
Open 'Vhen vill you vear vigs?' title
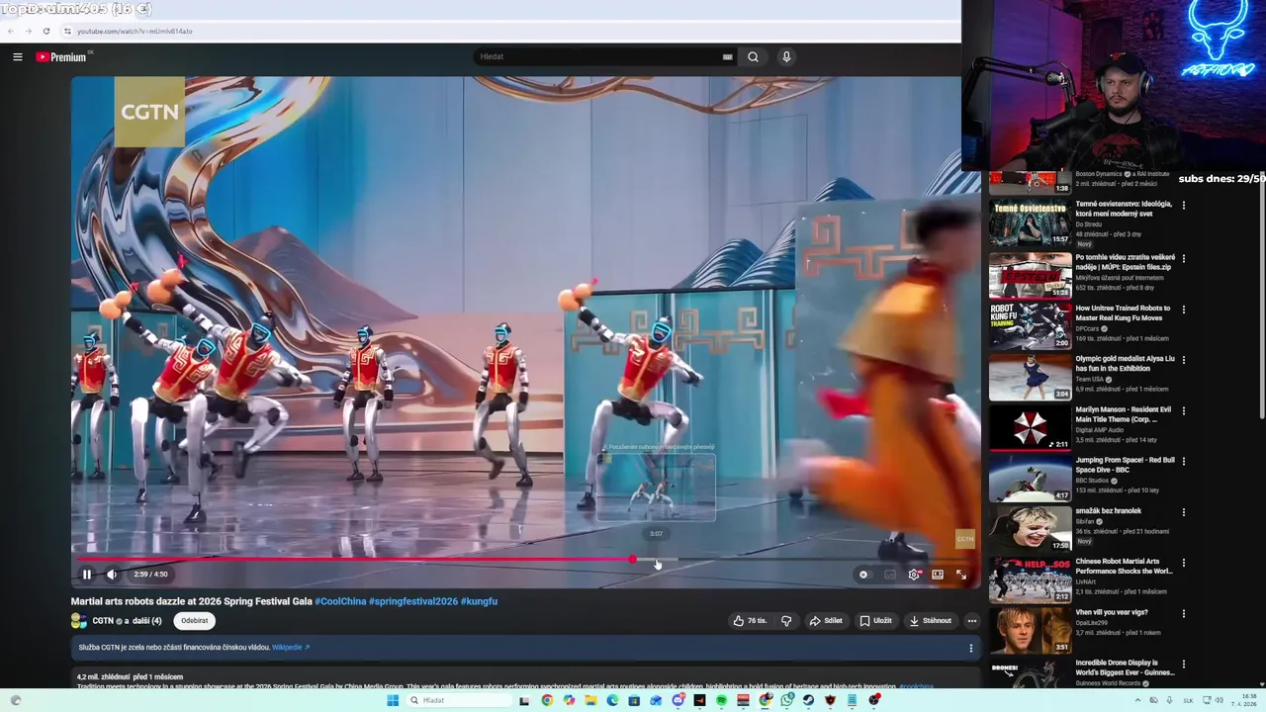point(1112,612)
